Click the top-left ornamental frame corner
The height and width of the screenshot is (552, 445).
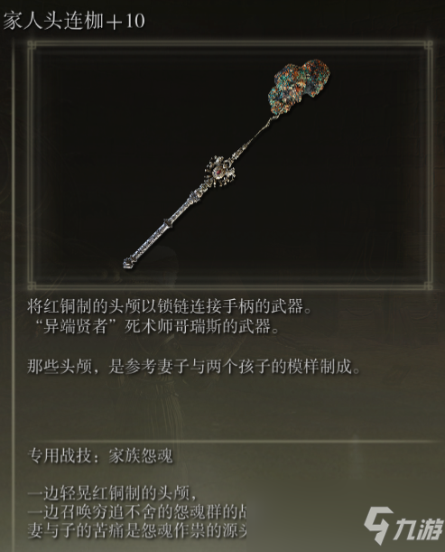tap(32, 45)
